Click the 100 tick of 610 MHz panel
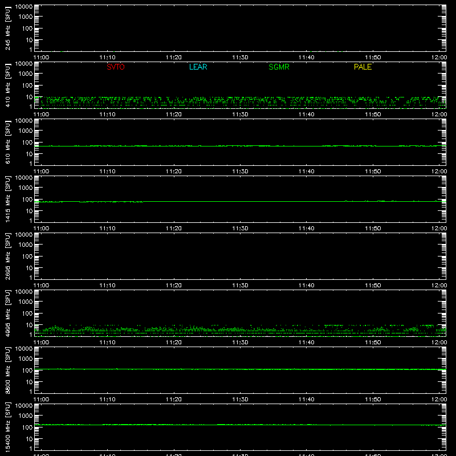The height and width of the screenshot is (456, 456). pyautogui.click(x=27, y=142)
